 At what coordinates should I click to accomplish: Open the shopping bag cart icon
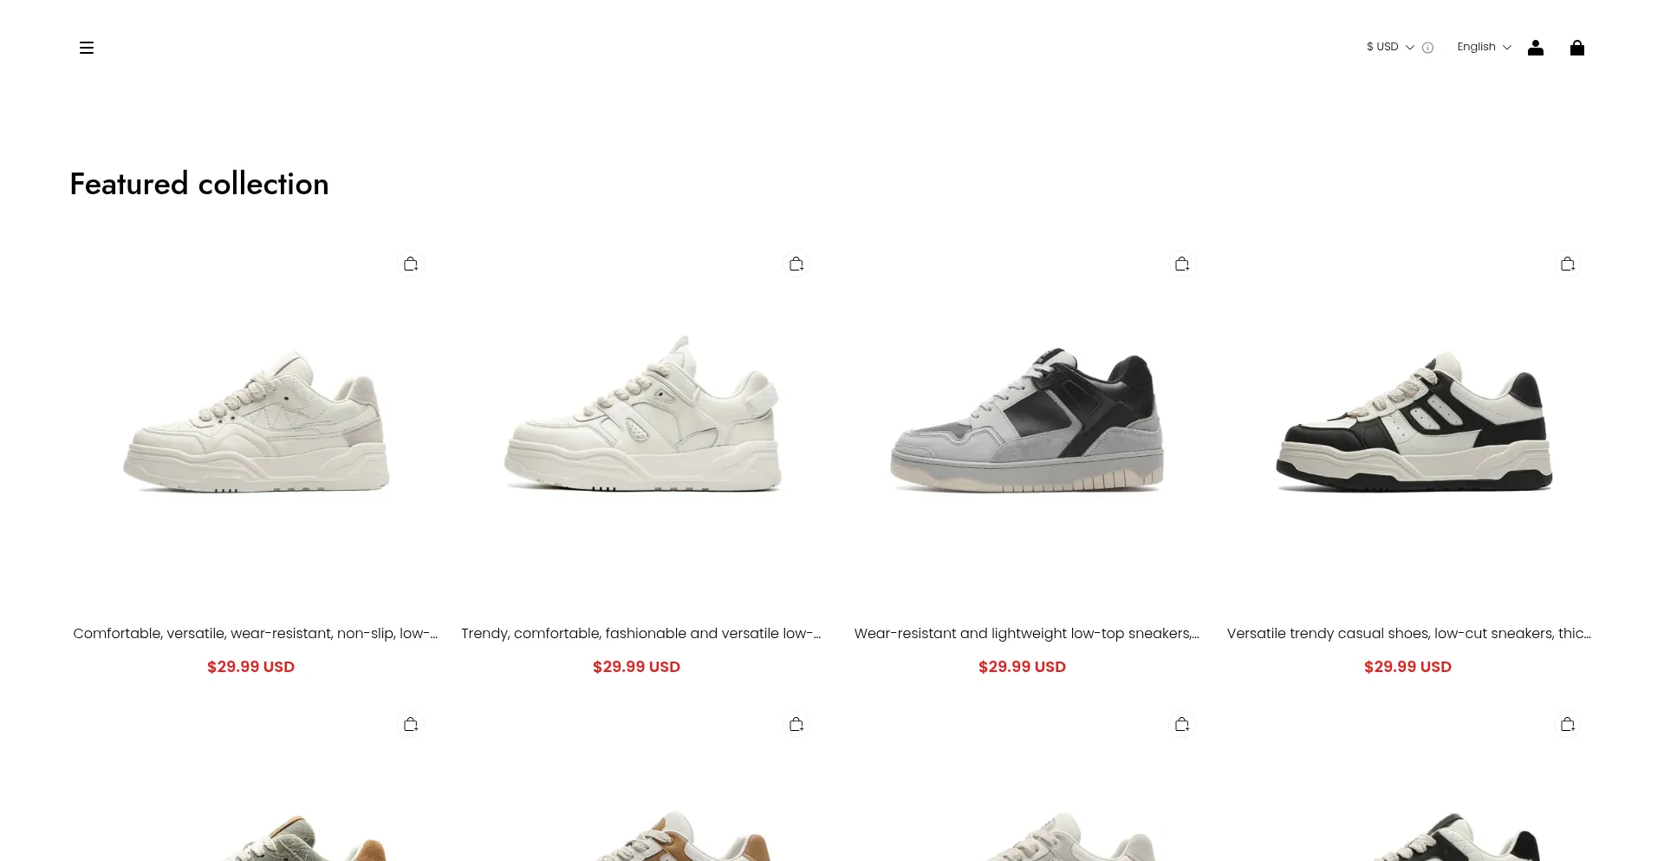tap(1577, 48)
